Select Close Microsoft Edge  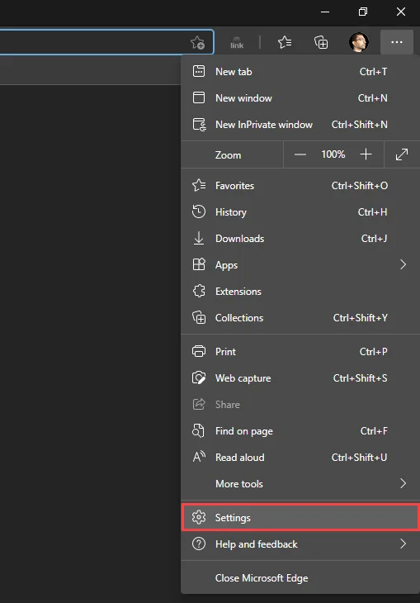tap(300, 577)
